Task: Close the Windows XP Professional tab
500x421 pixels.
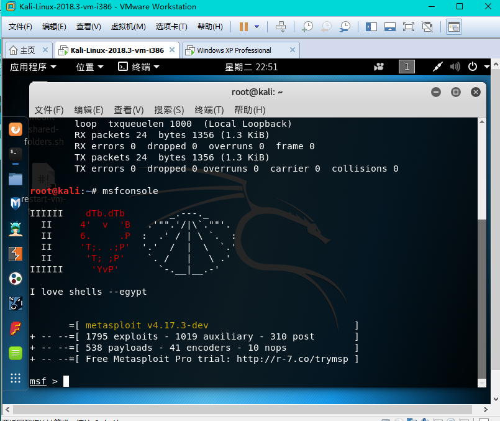Action: pos(293,50)
